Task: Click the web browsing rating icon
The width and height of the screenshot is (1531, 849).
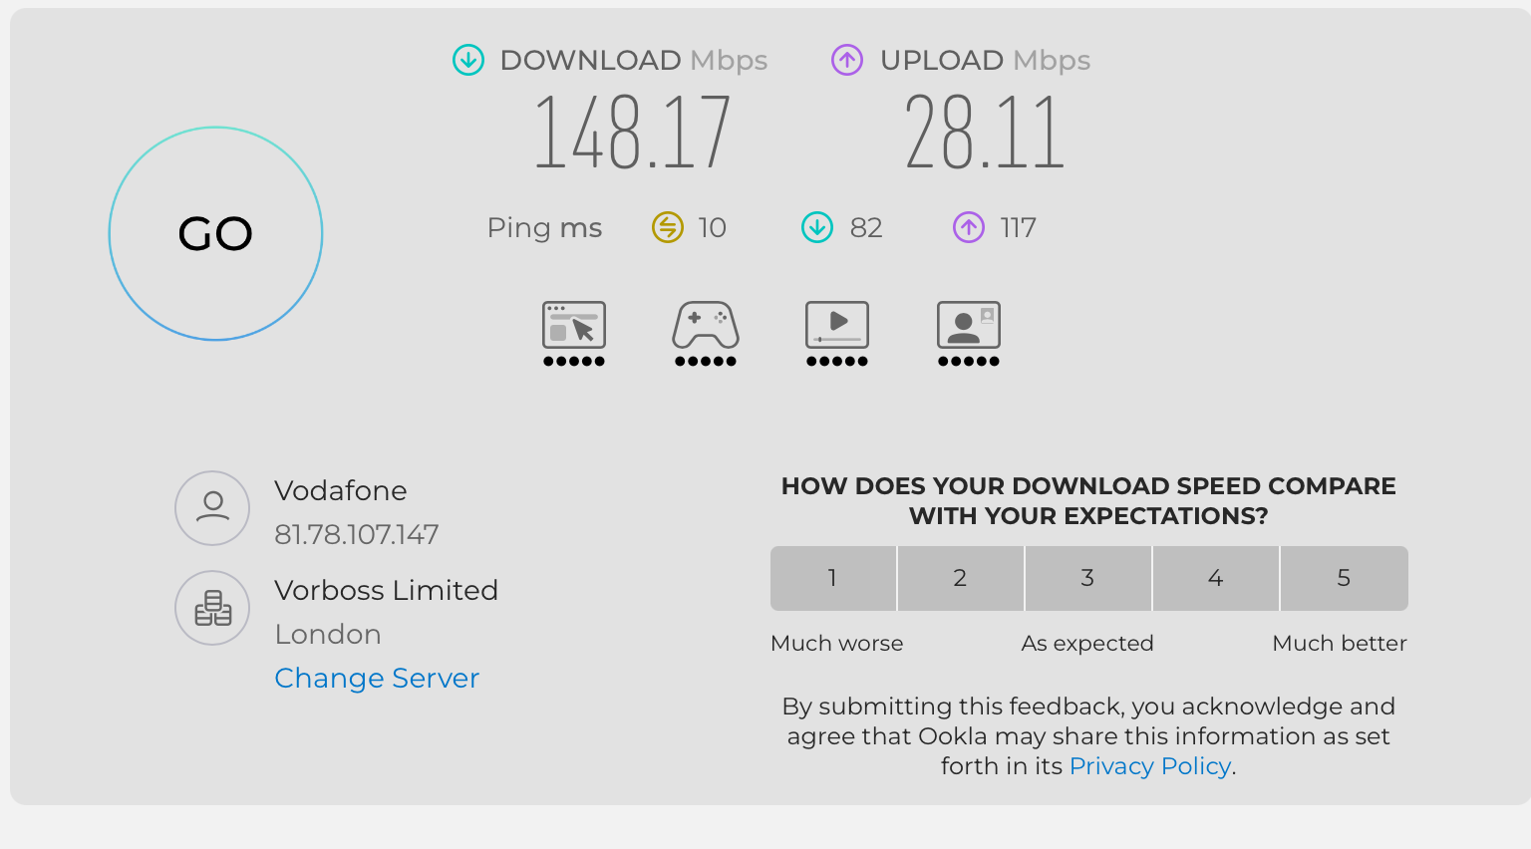Action: 574,334
